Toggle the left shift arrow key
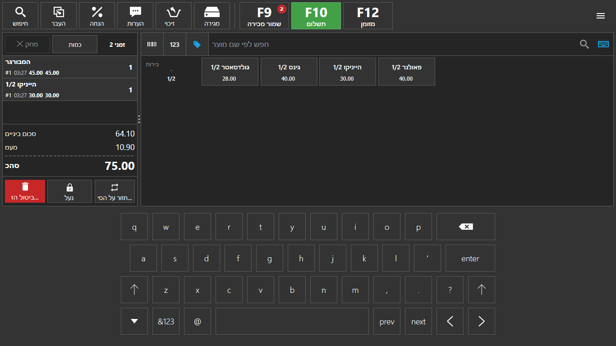This screenshot has width=616, height=346. pos(134,290)
